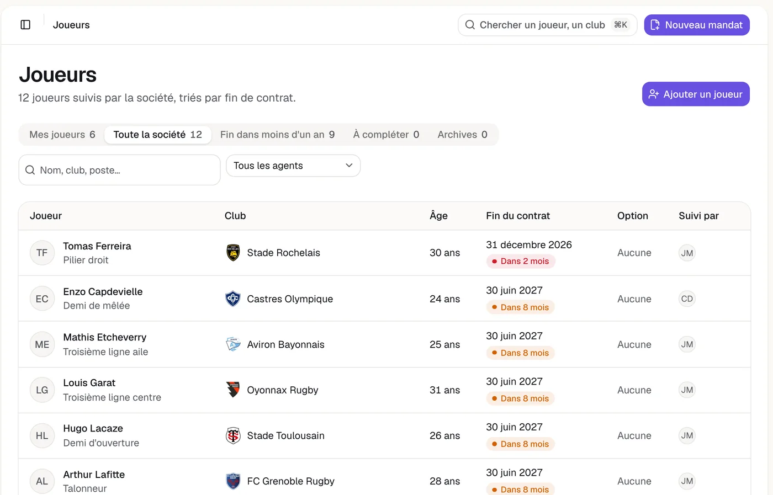Show the À compléter tab
Image resolution: width=773 pixels, height=495 pixels.
click(386, 135)
